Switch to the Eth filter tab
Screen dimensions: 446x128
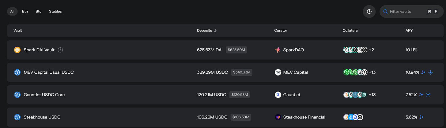(25, 11)
